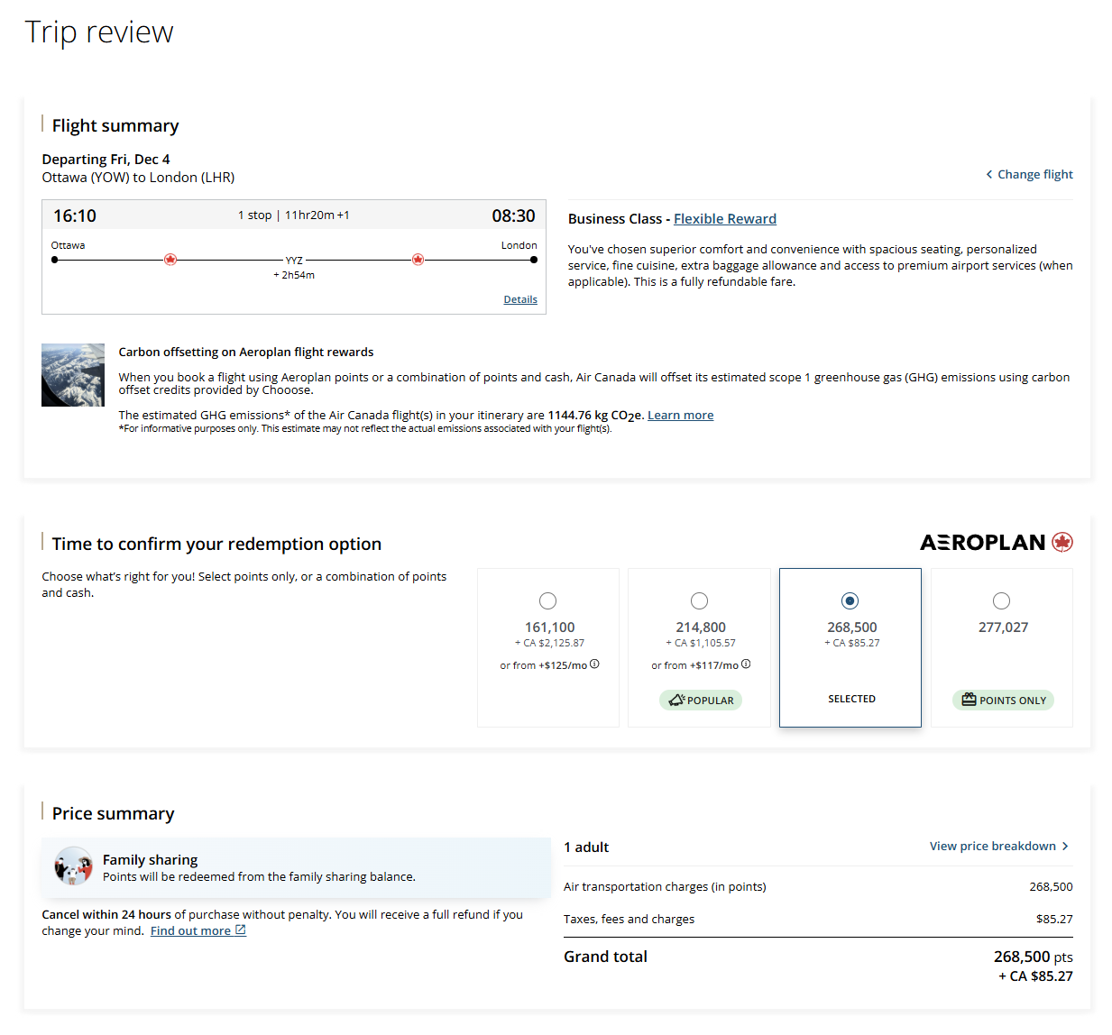Image resolution: width=1112 pixels, height=1035 pixels.
Task: Click the first Air Canada segment marker on route
Action: [170, 260]
